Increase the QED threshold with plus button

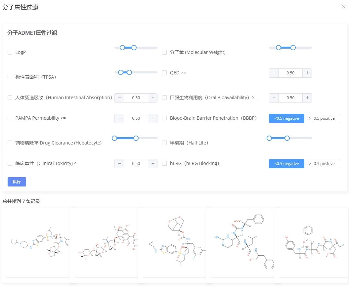pyautogui.click(x=307, y=73)
